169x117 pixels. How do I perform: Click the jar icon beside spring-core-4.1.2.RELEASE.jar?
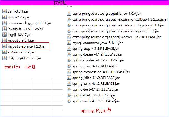point(69,66)
